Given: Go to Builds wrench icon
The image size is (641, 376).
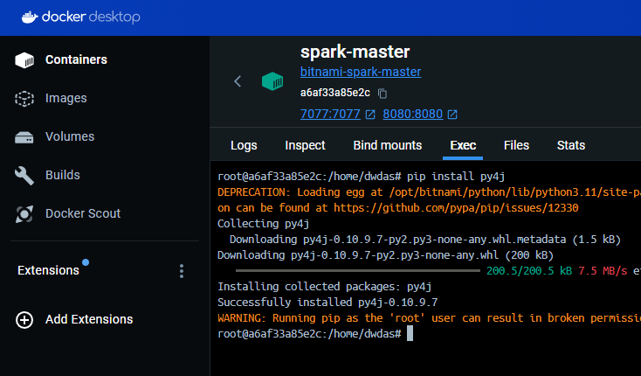Looking at the screenshot, I should click(24, 176).
